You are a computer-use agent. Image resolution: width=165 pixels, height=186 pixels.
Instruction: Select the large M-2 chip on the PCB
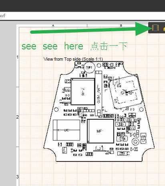83,92
